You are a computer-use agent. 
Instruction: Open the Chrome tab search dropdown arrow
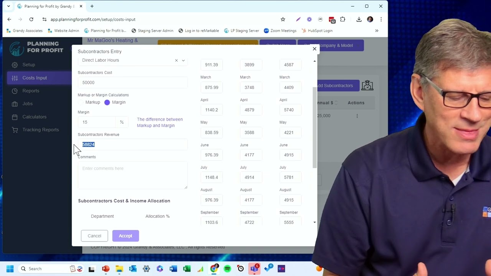(8, 6)
